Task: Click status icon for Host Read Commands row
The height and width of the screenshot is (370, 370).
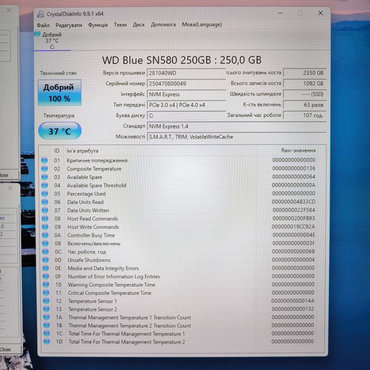Action: (x=45, y=218)
